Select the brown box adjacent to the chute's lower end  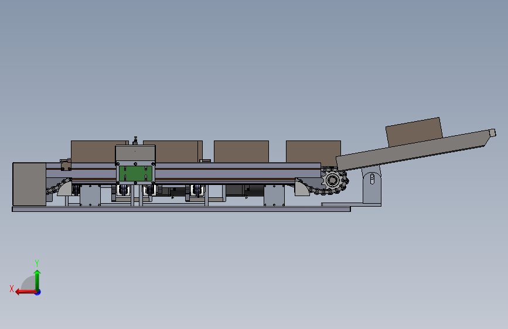pyautogui.click(x=313, y=152)
